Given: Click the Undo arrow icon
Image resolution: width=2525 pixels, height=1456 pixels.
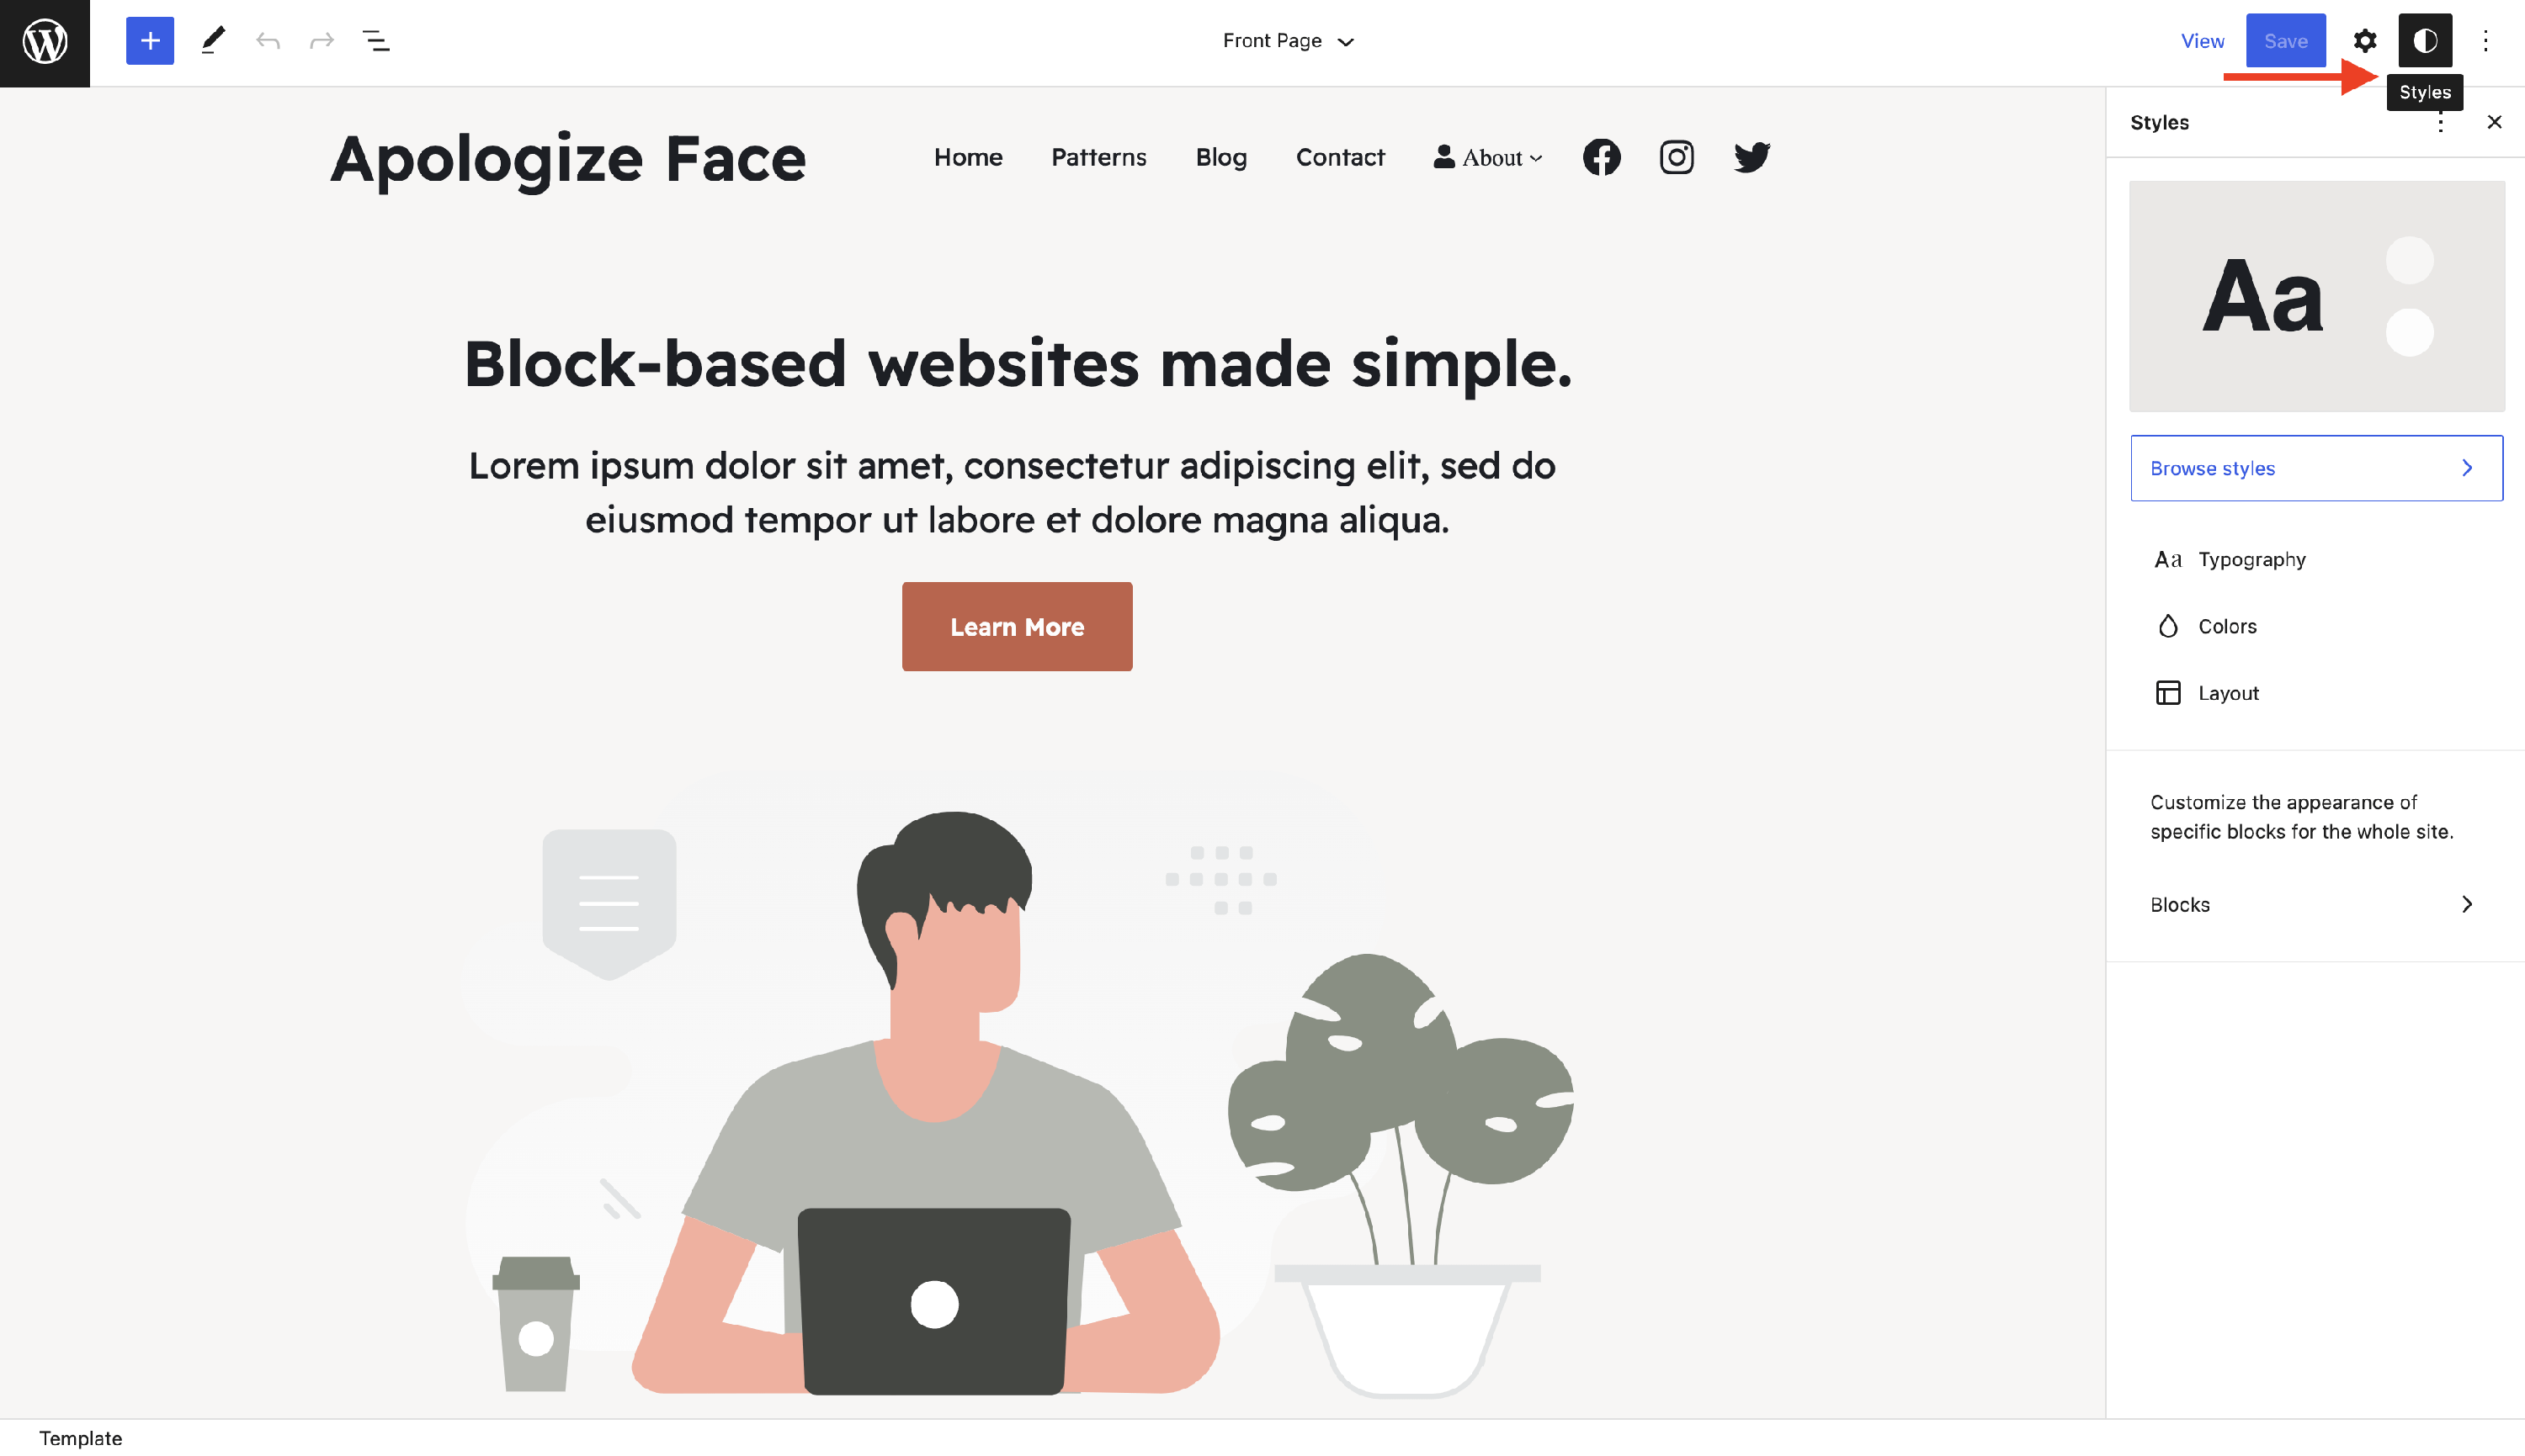Looking at the screenshot, I should point(267,41).
